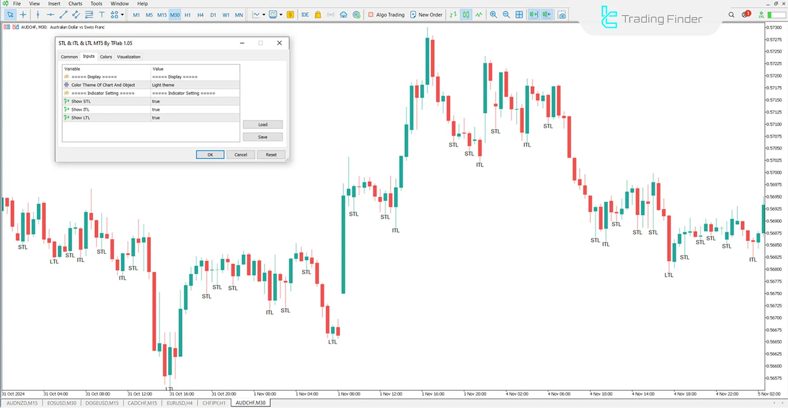This screenshot has height=408, width=788.
Task: Toggle Algo Trading on or off
Action: 386,15
